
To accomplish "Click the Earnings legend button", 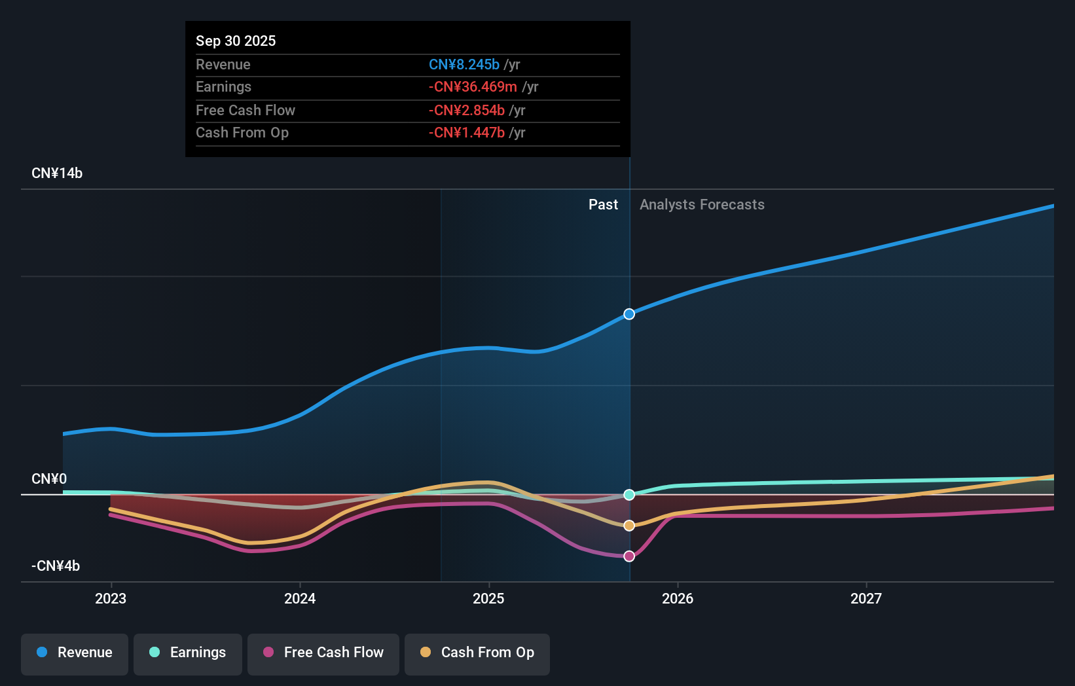I will click(x=188, y=653).
